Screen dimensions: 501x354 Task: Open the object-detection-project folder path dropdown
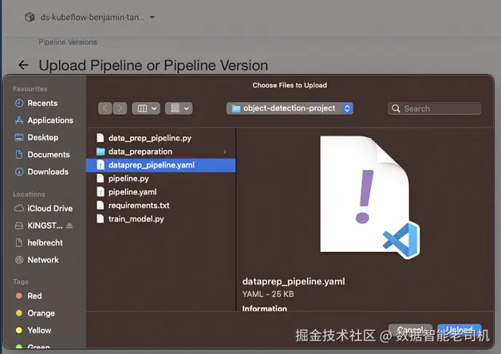(290, 108)
